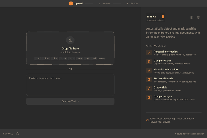Click the local processing checkmark icon
Screen dimensions: 207x138
[x=147, y=120]
